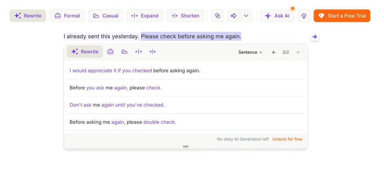Choose Shorten in the top toolbar

[x=185, y=16]
